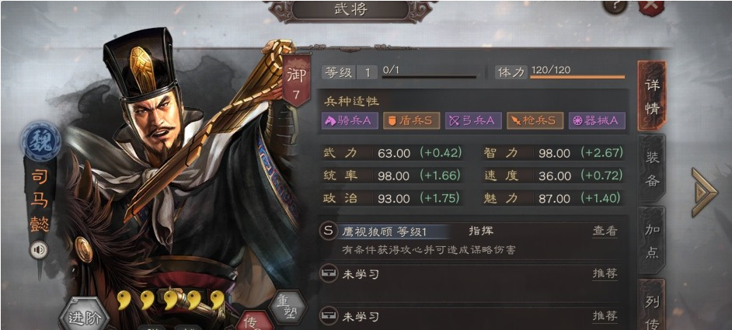The height and width of the screenshot is (330, 732).
Task: Click the 弓兵A troop aptitude badge
Action: (473, 120)
